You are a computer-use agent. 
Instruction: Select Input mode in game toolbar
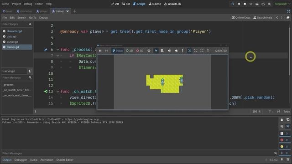[x=118, y=51]
